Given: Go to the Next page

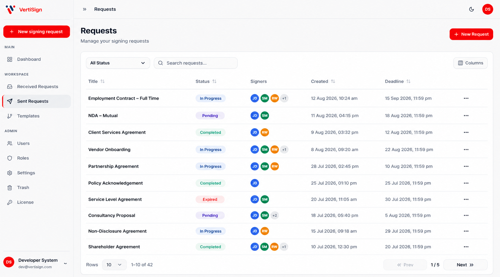Looking at the screenshot, I should coord(465,265).
